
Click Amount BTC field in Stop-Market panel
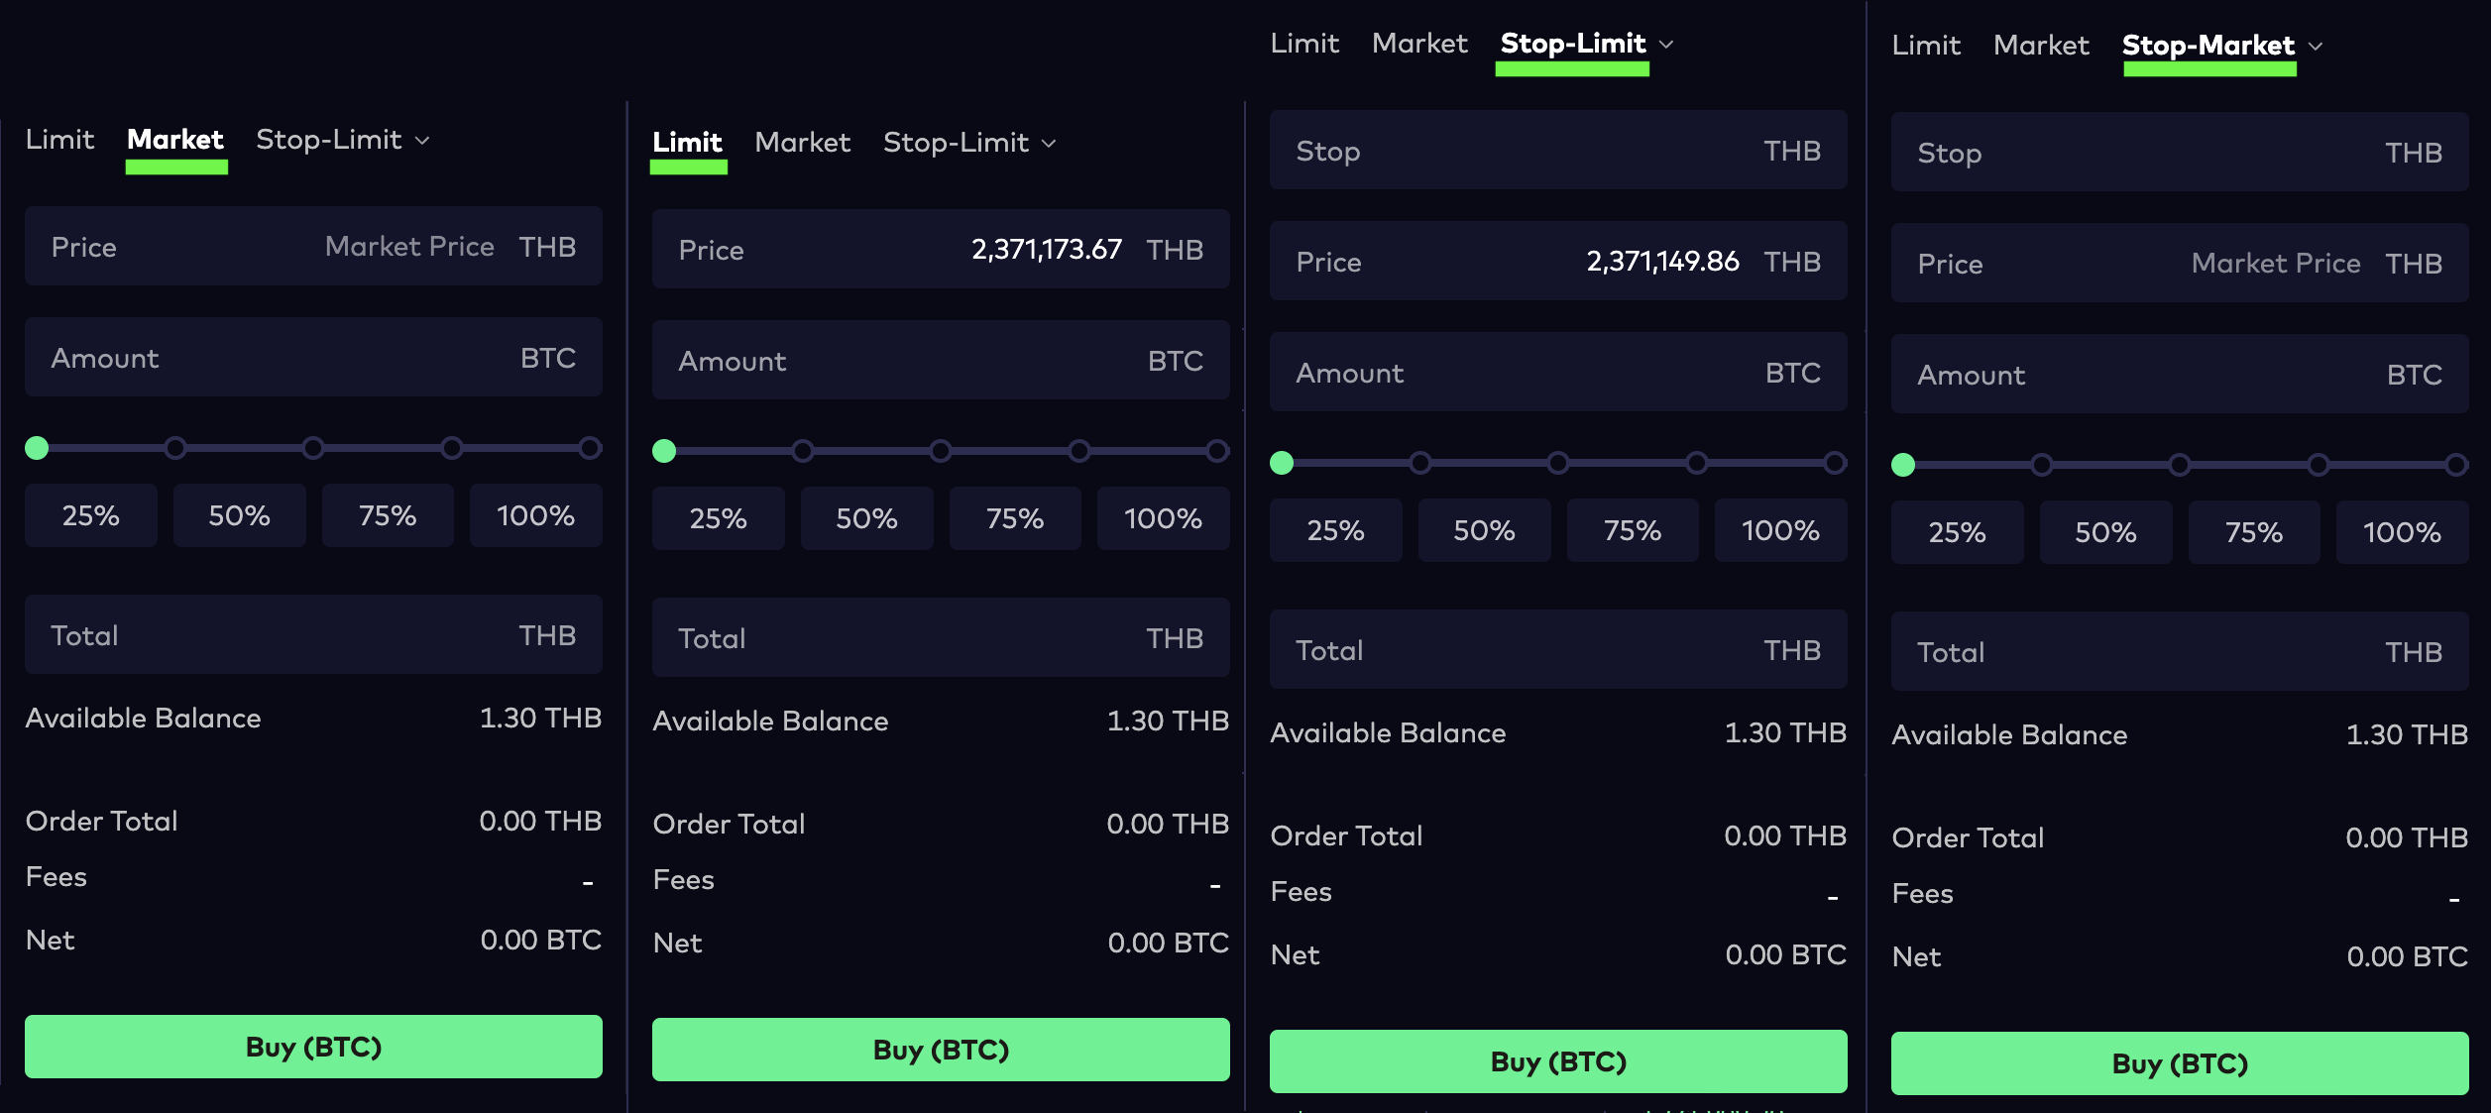coord(2179,375)
